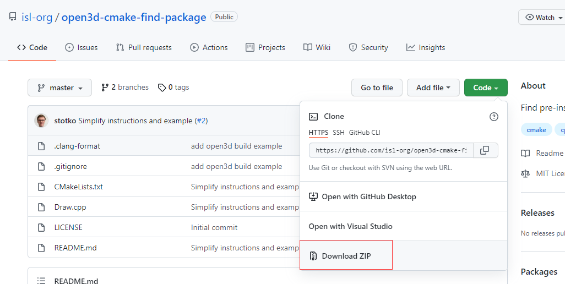The height and width of the screenshot is (284, 565).
Task: Go to the Actions tab
Action: coord(209,47)
